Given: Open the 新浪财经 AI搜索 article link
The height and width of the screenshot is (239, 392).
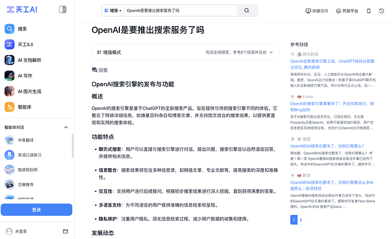Looking at the screenshot, I should 332,185.
